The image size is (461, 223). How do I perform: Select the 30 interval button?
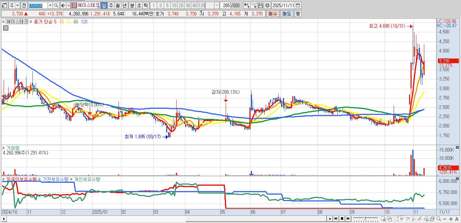pyautogui.click(x=188, y=5)
